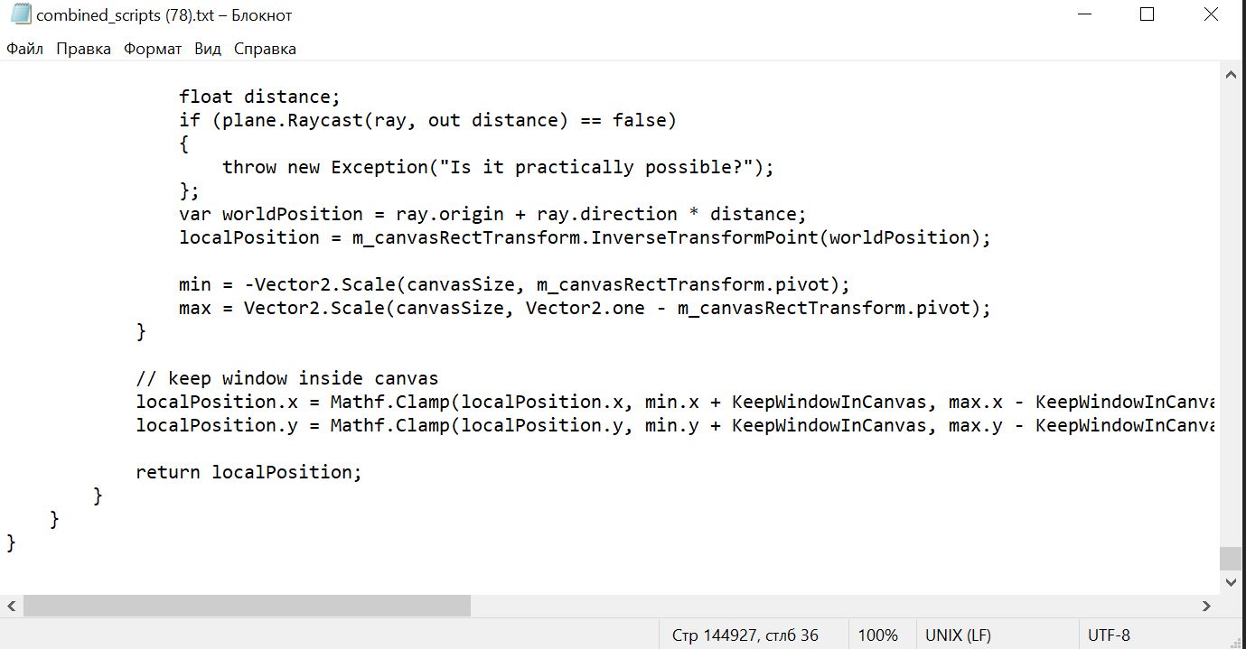The width and height of the screenshot is (1246, 649).
Task: Click the Notepad icon in title bar
Action: click(x=19, y=15)
